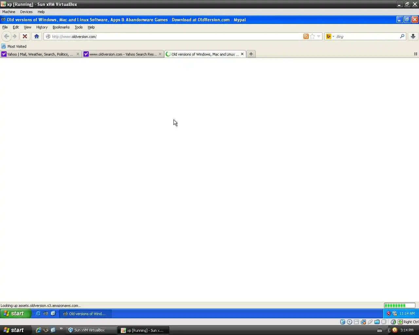
Task: Stop loading the page with the X button
Action: [x=25, y=36]
